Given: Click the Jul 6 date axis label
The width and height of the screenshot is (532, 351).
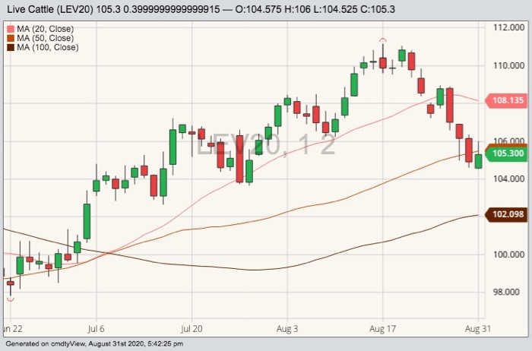Looking at the screenshot, I should 96,329.
